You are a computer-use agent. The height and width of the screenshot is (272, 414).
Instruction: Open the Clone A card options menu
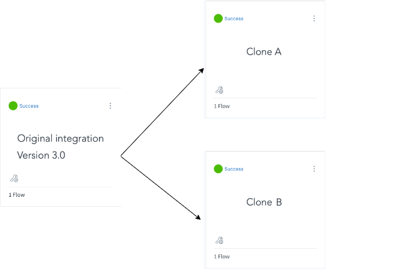tap(314, 18)
